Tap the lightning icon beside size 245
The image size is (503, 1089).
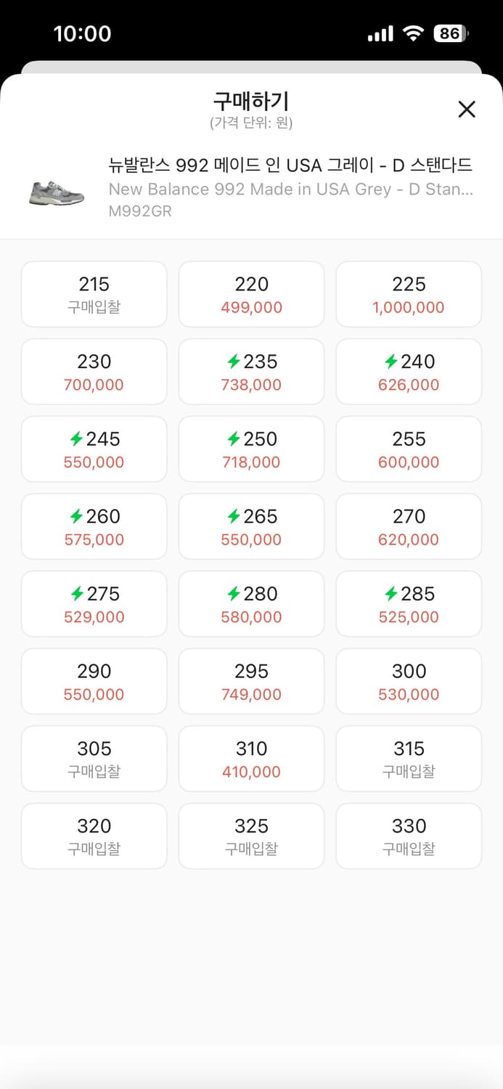[x=76, y=439]
